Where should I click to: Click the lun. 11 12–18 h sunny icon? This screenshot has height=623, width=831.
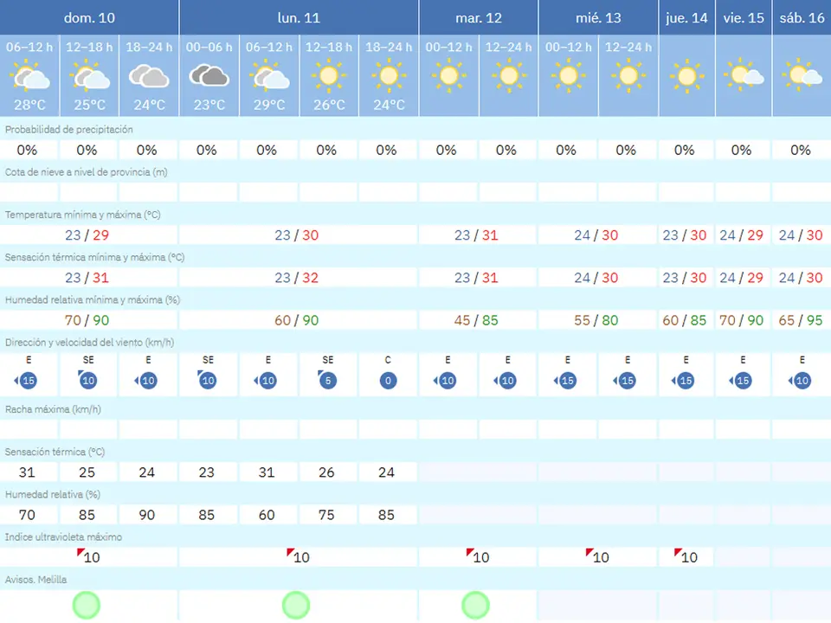pyautogui.click(x=329, y=76)
